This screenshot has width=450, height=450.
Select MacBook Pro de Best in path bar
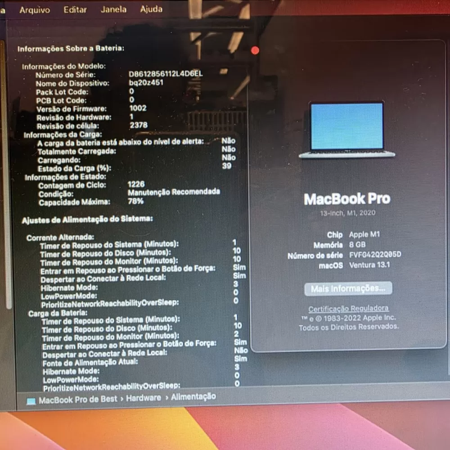pos(78,399)
